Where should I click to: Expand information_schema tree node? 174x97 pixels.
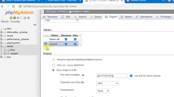pos(1,32)
